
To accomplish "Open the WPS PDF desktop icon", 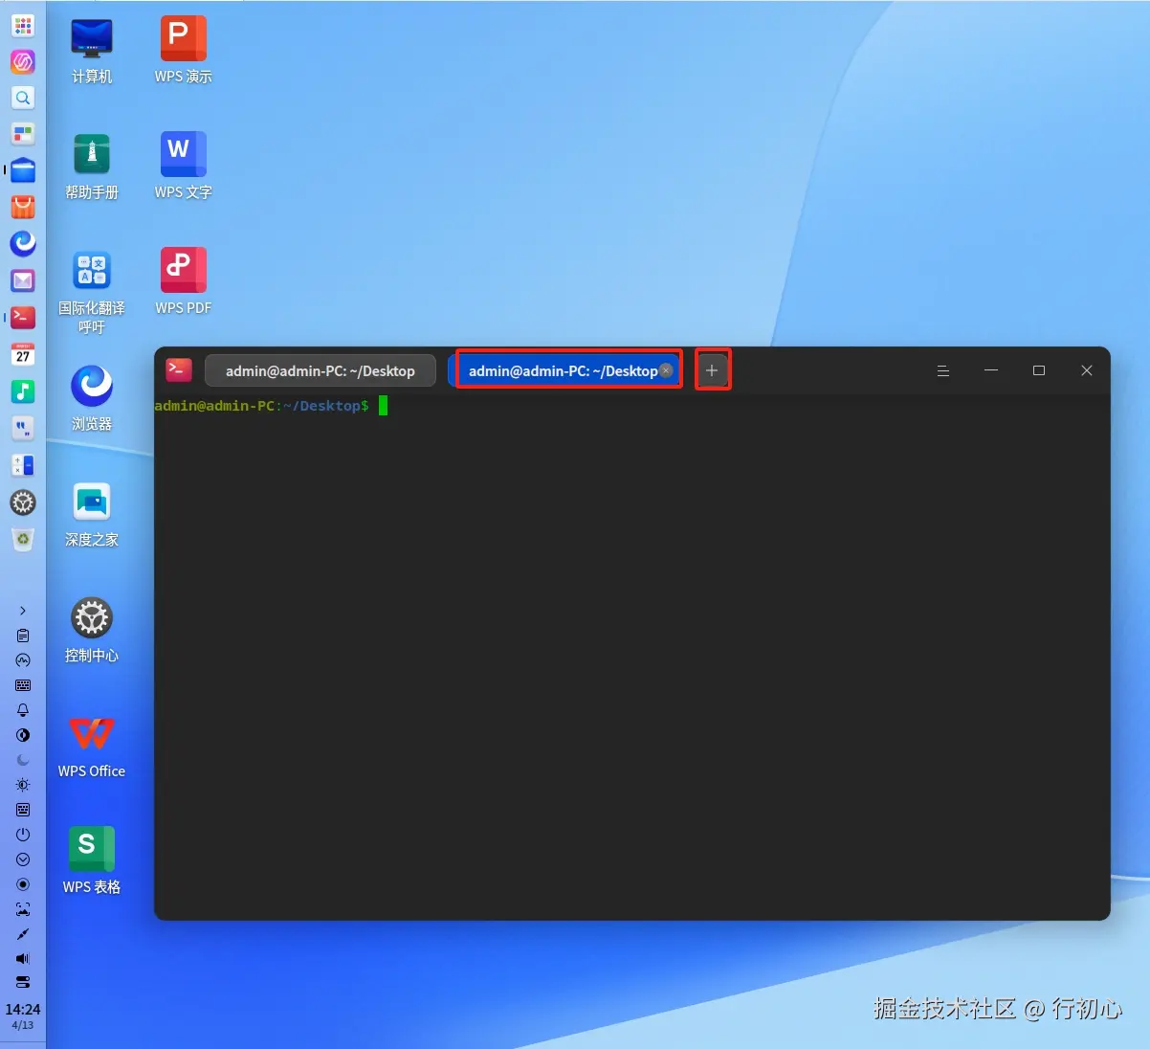I will point(183,282).
